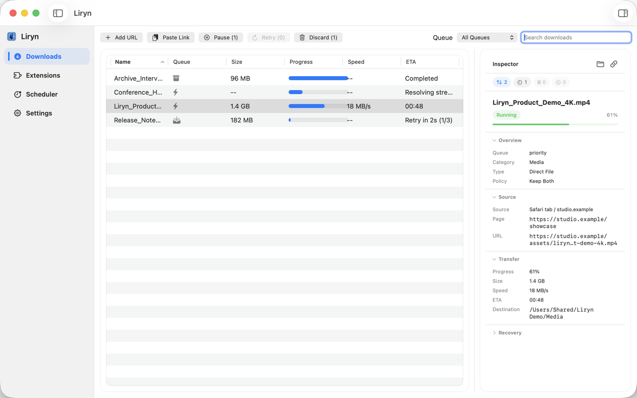Toggle the scheduled filter showing 1
637x398 pixels.
click(x=522, y=82)
